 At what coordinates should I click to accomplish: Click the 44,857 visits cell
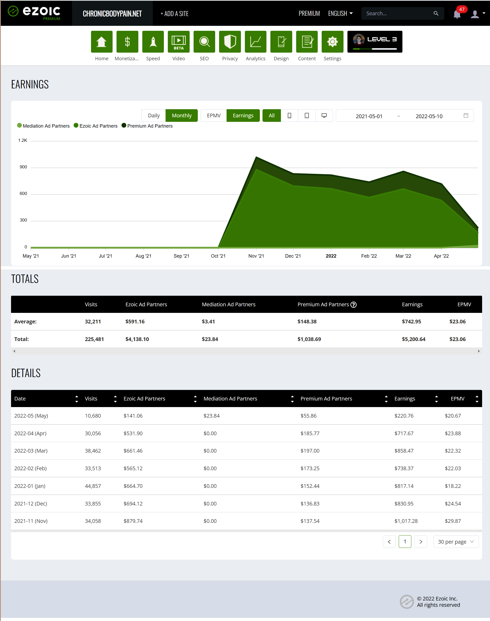click(93, 486)
